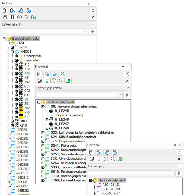Click the info icon in the sijainti panel

point(20,17)
